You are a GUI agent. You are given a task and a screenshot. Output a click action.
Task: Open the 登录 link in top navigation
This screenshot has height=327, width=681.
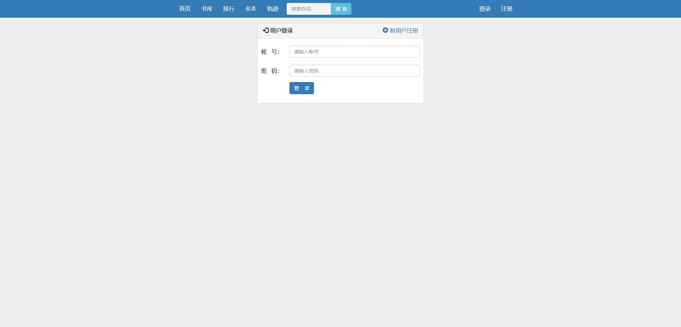tap(485, 9)
